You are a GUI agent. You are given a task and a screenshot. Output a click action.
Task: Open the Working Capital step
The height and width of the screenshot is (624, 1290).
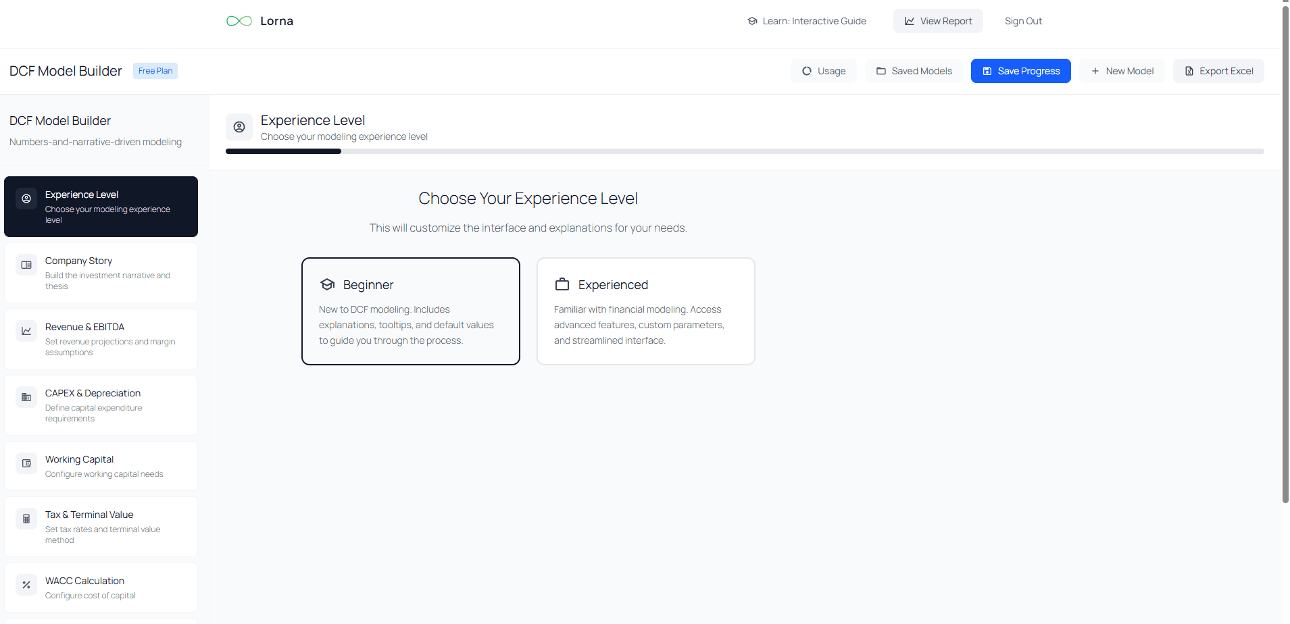[x=101, y=466]
